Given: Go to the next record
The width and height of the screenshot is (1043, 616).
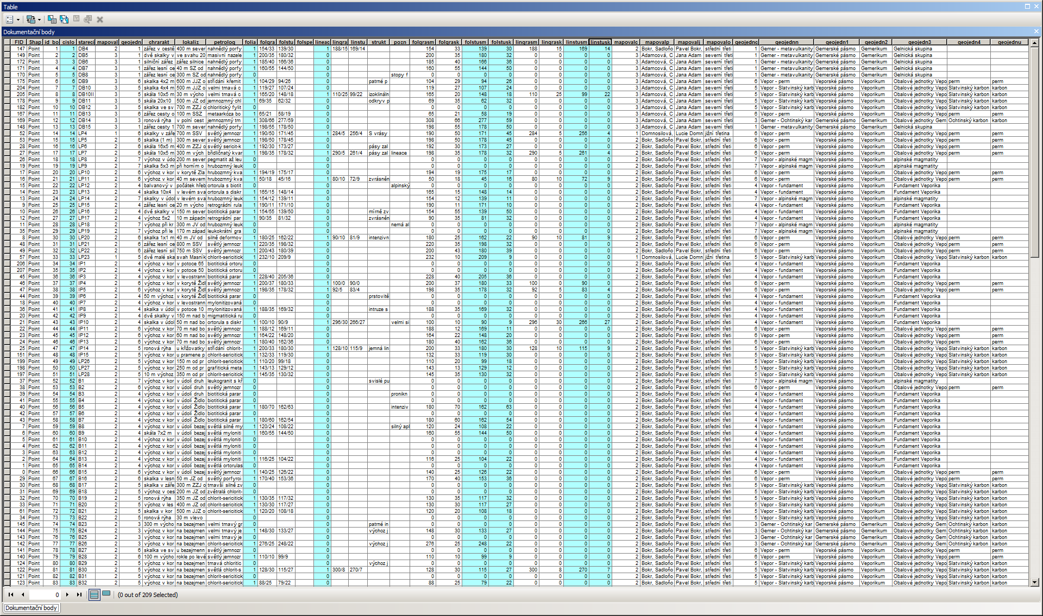Looking at the screenshot, I should 67,594.
